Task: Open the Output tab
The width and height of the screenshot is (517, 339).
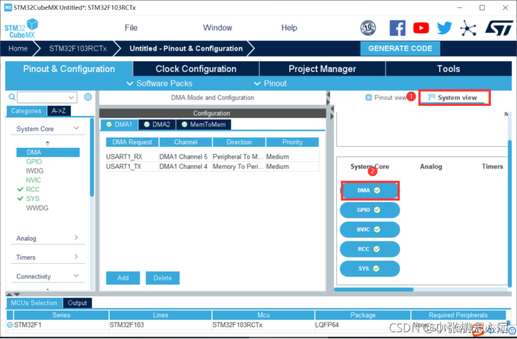Action: (x=77, y=303)
